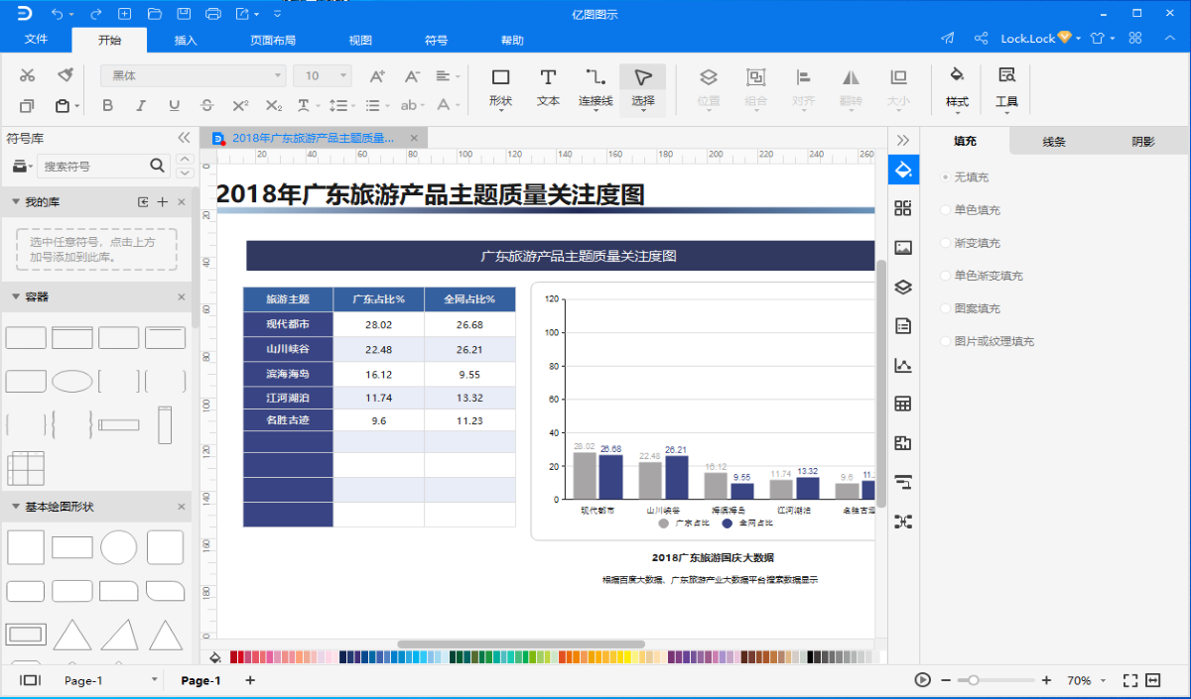Pick the red swatch in color bar

235,656
